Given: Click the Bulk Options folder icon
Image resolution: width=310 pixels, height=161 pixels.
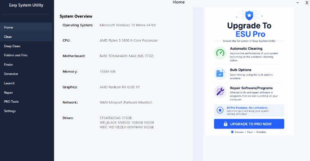Looking at the screenshot, I should tap(220, 73).
